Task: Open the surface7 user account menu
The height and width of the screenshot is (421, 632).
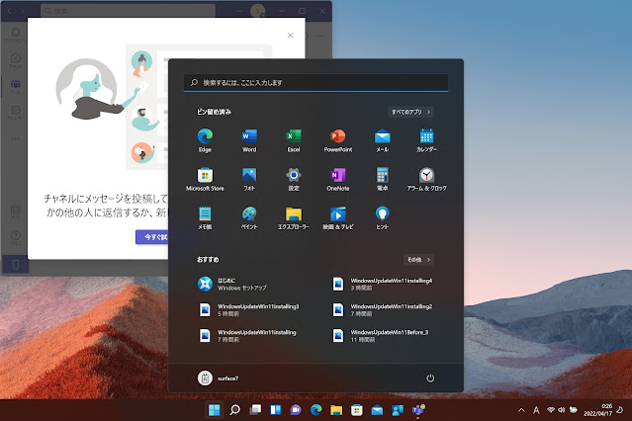Action: 218,378
